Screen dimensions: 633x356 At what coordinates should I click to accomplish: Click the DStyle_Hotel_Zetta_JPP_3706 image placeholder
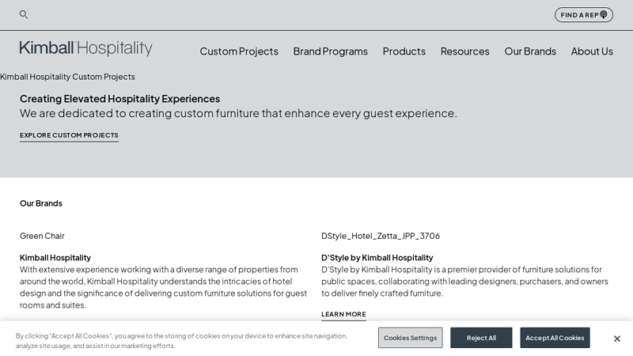(381, 236)
